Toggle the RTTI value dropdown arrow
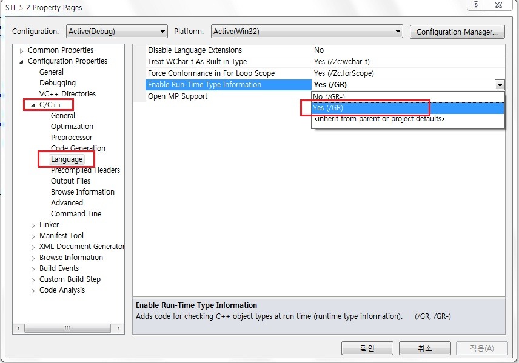This screenshot has width=519, height=363. (500, 85)
